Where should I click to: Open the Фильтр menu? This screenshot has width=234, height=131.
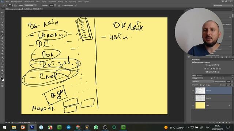[60, 1]
